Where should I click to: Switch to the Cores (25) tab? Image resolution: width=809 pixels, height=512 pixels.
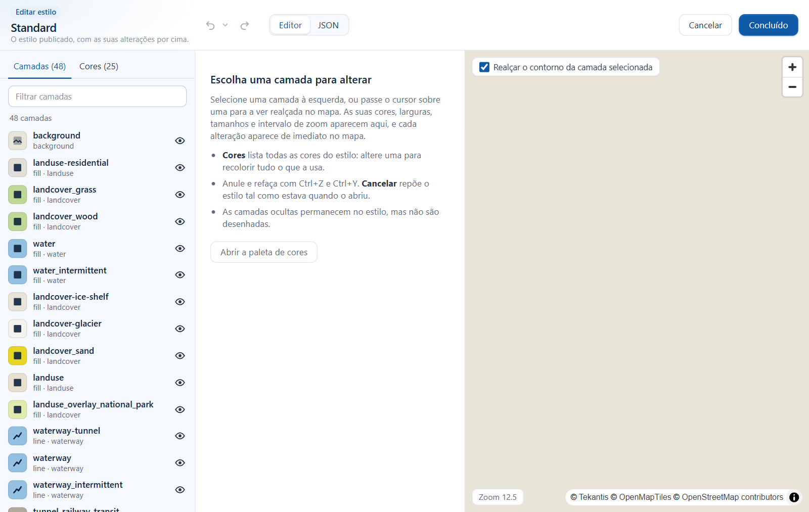click(99, 66)
